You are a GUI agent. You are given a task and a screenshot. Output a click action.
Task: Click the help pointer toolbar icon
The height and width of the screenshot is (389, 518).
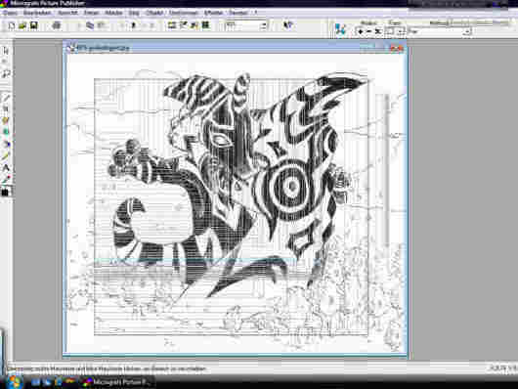pos(288,25)
